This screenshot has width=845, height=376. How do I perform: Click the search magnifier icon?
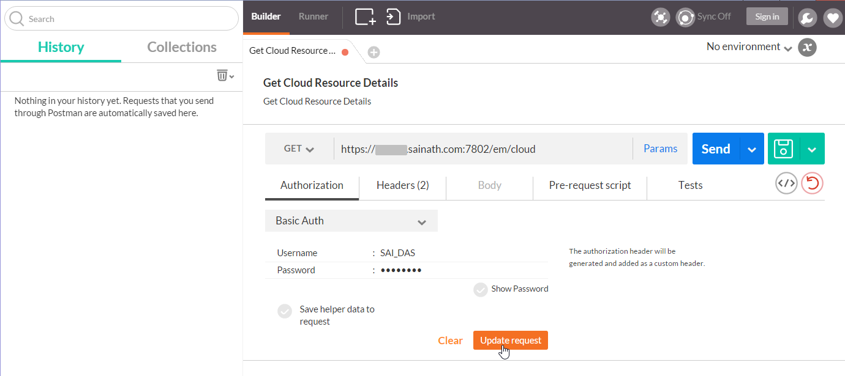(17, 18)
